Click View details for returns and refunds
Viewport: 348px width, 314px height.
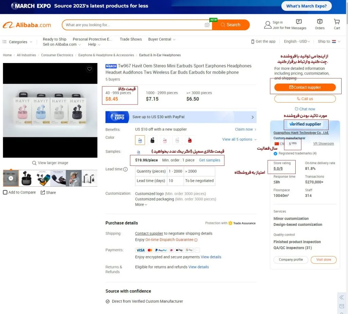pyautogui.click(x=198, y=267)
